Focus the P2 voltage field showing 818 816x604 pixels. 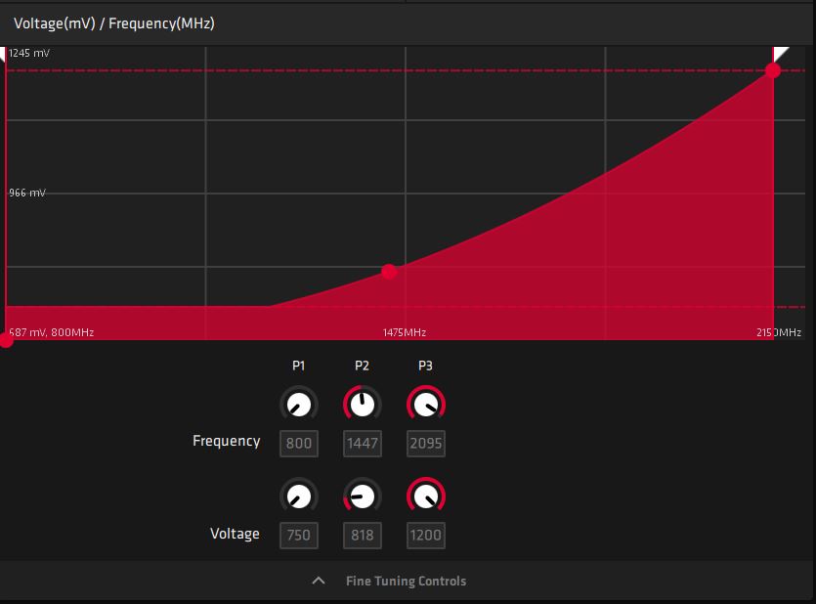pyautogui.click(x=362, y=535)
